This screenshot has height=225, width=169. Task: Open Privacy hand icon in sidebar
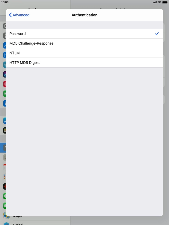(x=5, y=103)
